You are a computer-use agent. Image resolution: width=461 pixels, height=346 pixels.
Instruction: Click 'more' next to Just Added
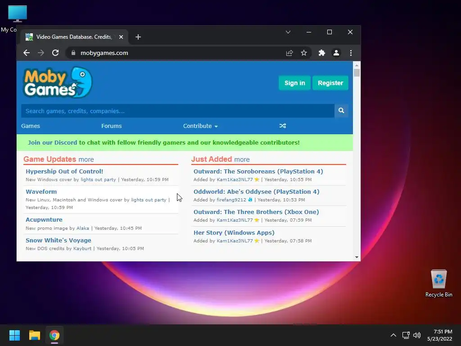coord(242,159)
